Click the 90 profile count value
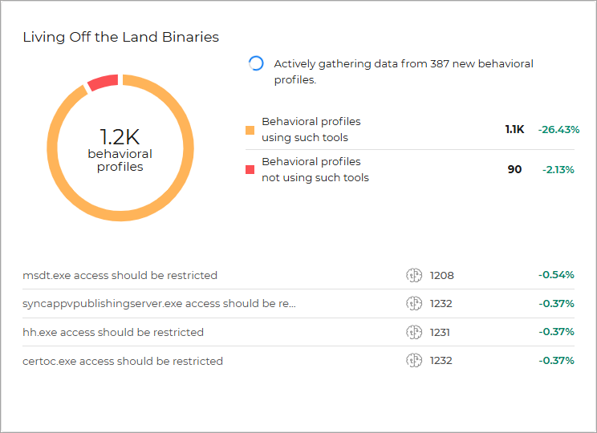Viewport: 597px width, 433px height. (x=514, y=169)
